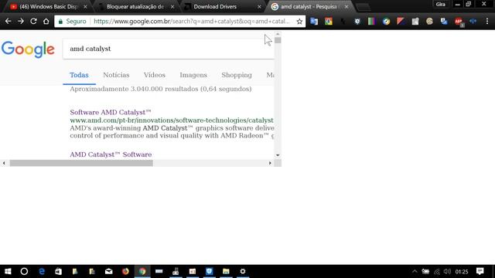495x278 pixels.
Task: Click the Google logo
Action: click(x=28, y=49)
